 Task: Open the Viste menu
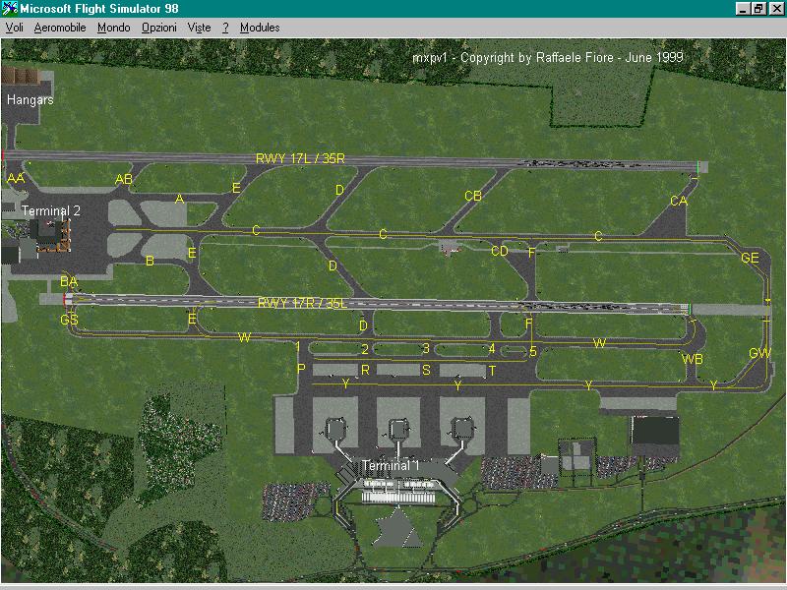pyautogui.click(x=200, y=28)
